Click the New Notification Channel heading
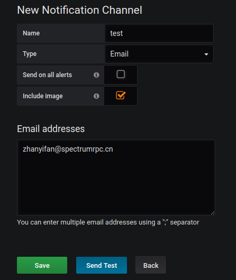Viewport: 236px width, 280px height. [79, 10]
